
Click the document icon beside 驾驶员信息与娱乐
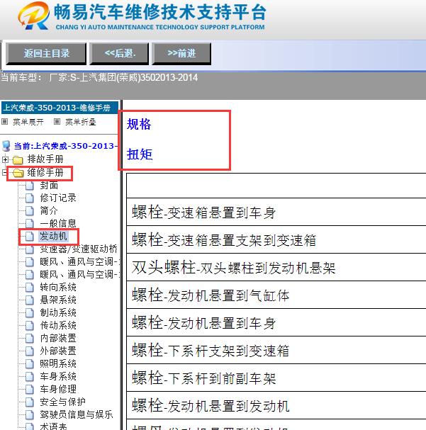pos(29,414)
